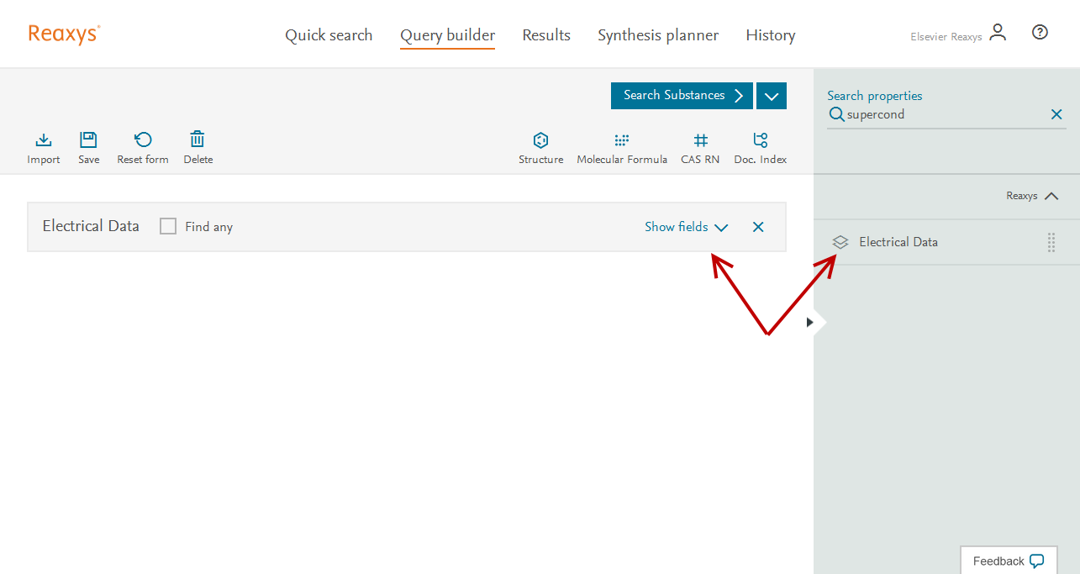Enable the Find any checkbox
1080x574 pixels.
click(x=168, y=226)
